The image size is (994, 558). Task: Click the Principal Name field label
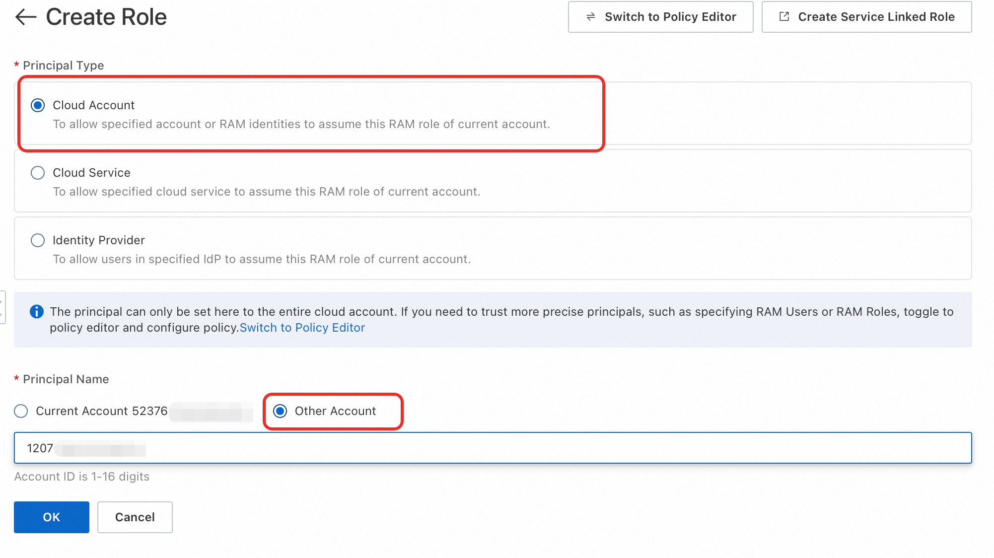66,379
